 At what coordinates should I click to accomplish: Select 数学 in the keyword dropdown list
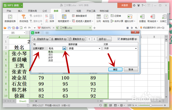click(x=51, y=57)
